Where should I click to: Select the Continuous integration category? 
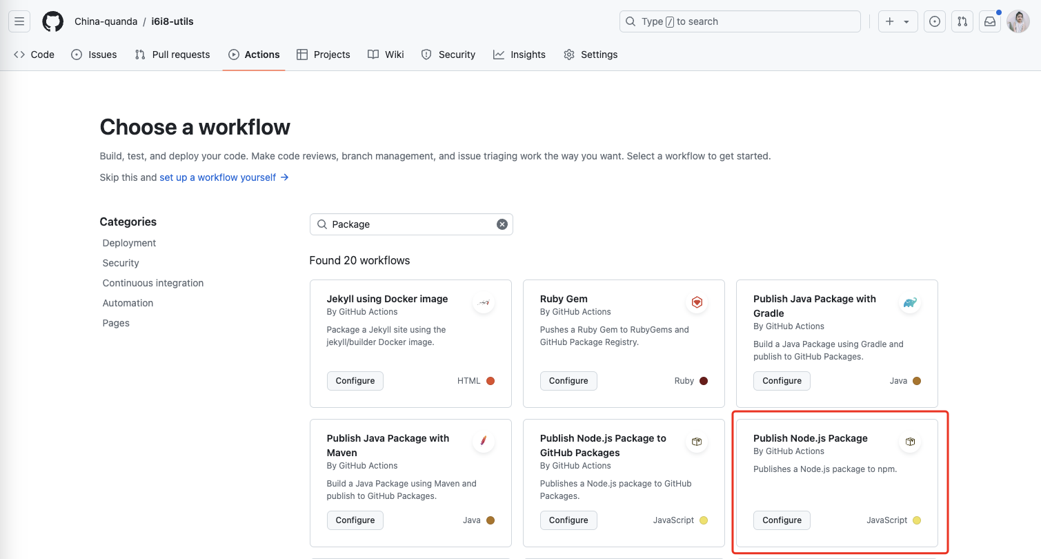pyautogui.click(x=153, y=283)
